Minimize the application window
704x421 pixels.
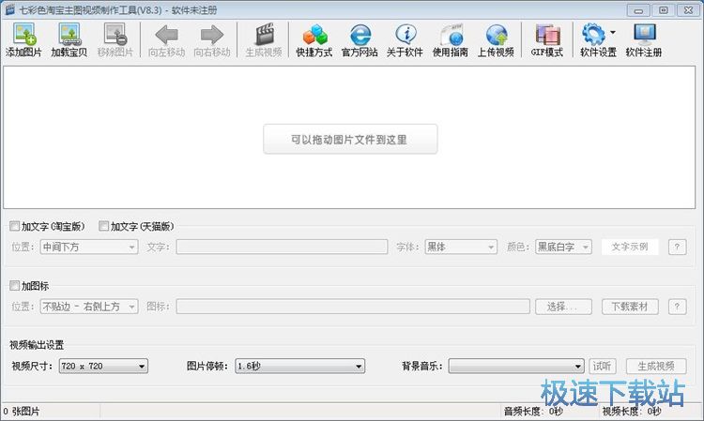tap(638, 10)
